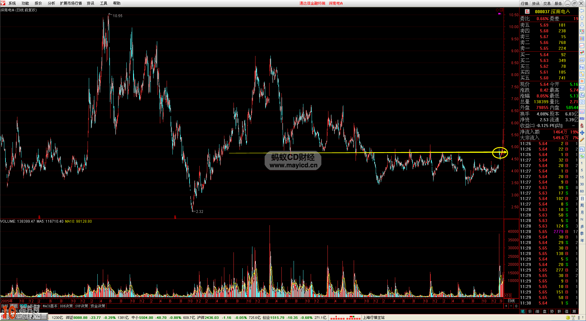Image resolution: width=586 pixels, height=321 pixels.
Task: Select the 笔 tick detail tab
Action: point(523,312)
